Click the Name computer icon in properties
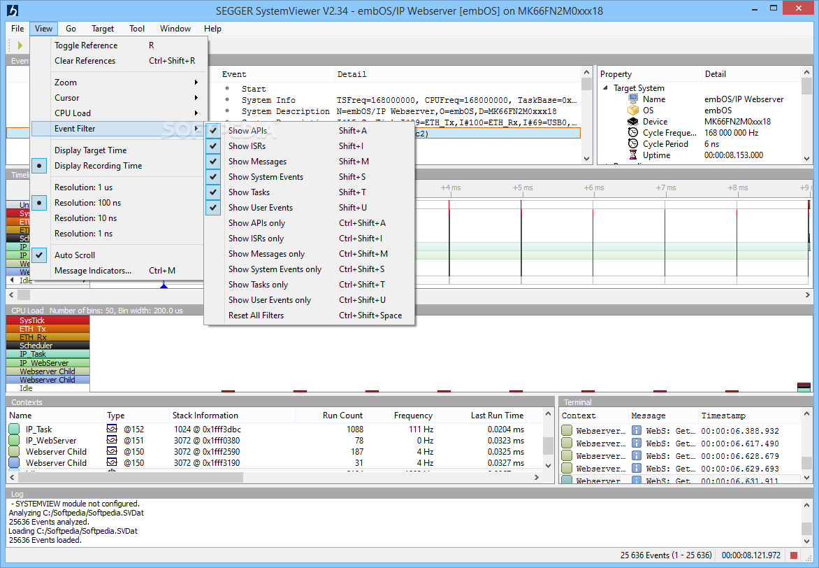The image size is (819, 568). [x=633, y=99]
